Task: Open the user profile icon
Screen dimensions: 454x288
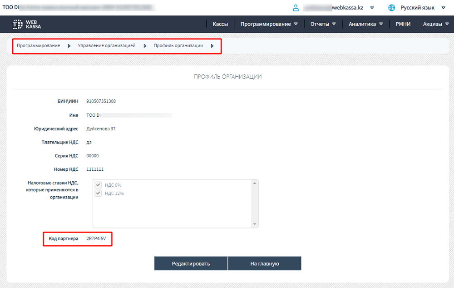Action: [296, 8]
